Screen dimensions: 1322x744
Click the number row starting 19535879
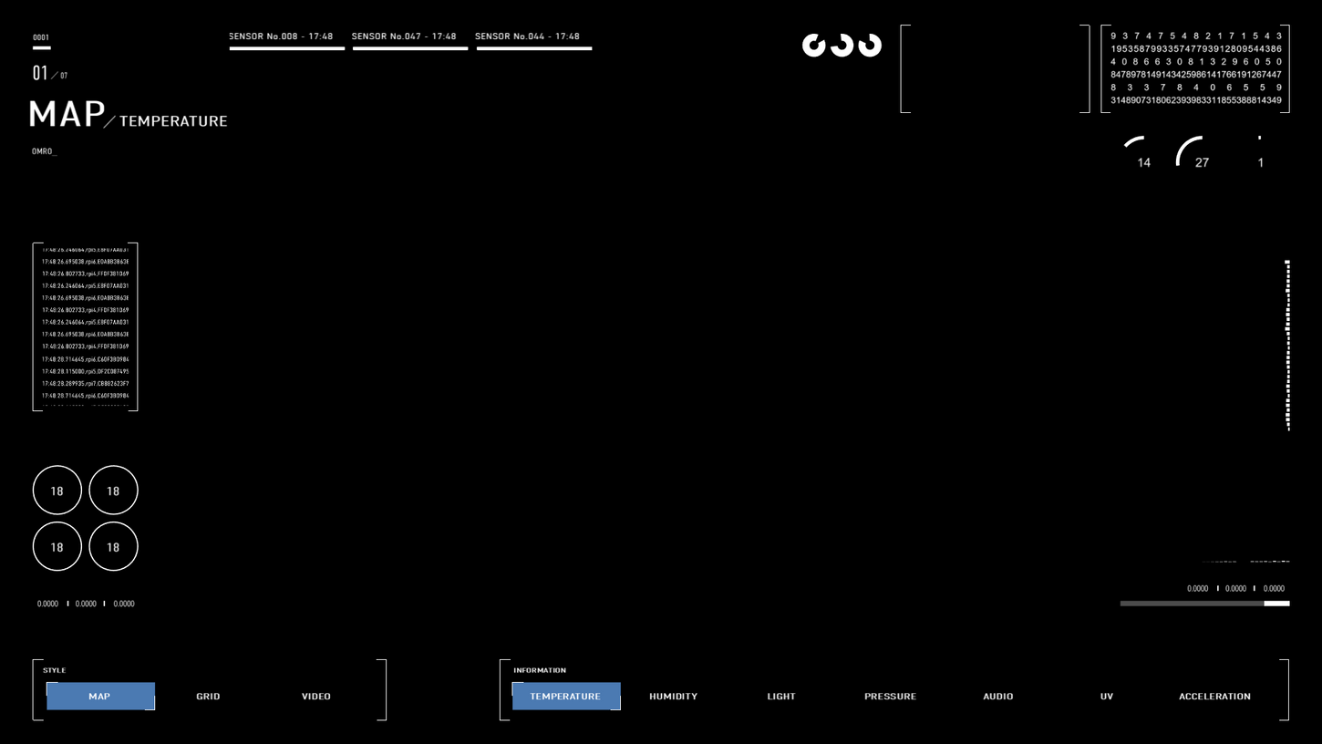click(x=1196, y=49)
